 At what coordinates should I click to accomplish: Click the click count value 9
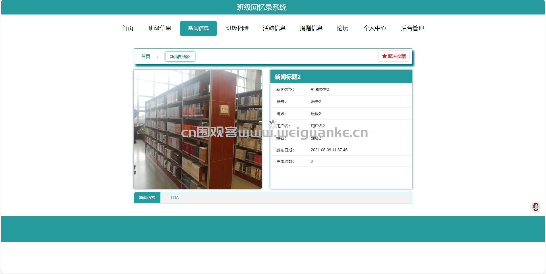[x=312, y=161]
